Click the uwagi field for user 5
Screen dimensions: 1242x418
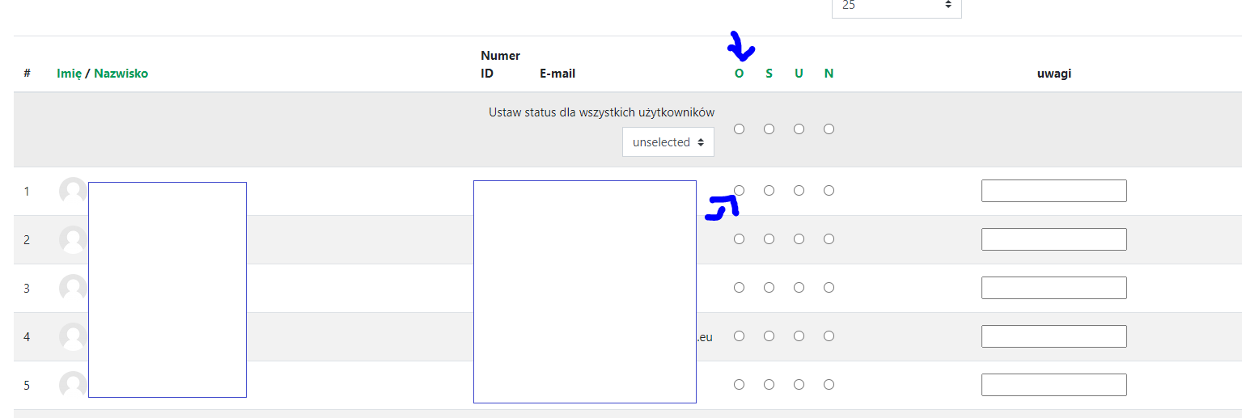1053,385
